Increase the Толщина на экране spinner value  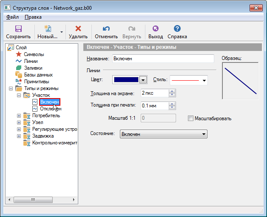coord(172,91)
